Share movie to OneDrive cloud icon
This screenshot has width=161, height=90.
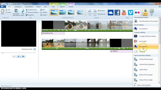pyautogui.click(x=111, y=12)
